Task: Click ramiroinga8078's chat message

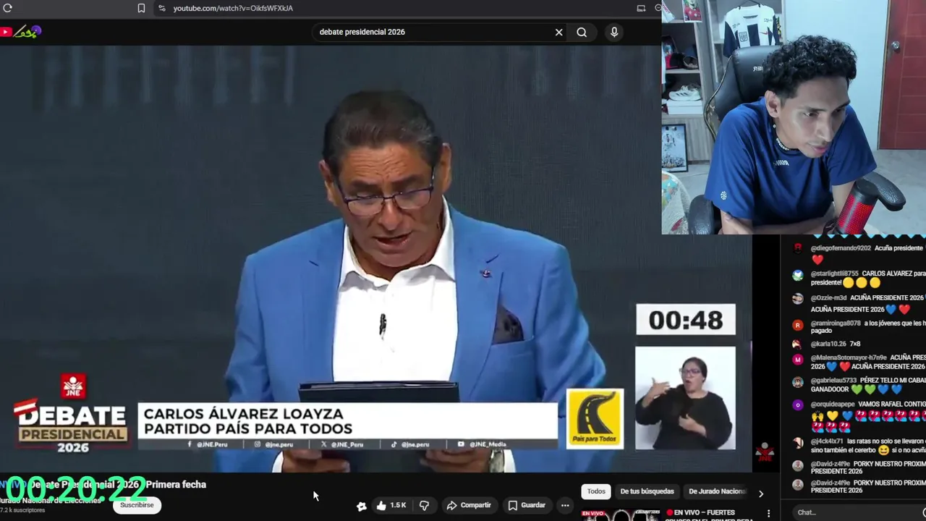Action: pyautogui.click(x=867, y=326)
